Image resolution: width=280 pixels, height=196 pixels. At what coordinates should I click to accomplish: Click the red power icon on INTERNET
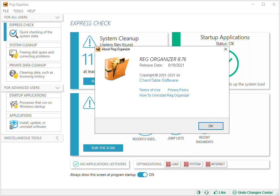[x=208, y=164]
